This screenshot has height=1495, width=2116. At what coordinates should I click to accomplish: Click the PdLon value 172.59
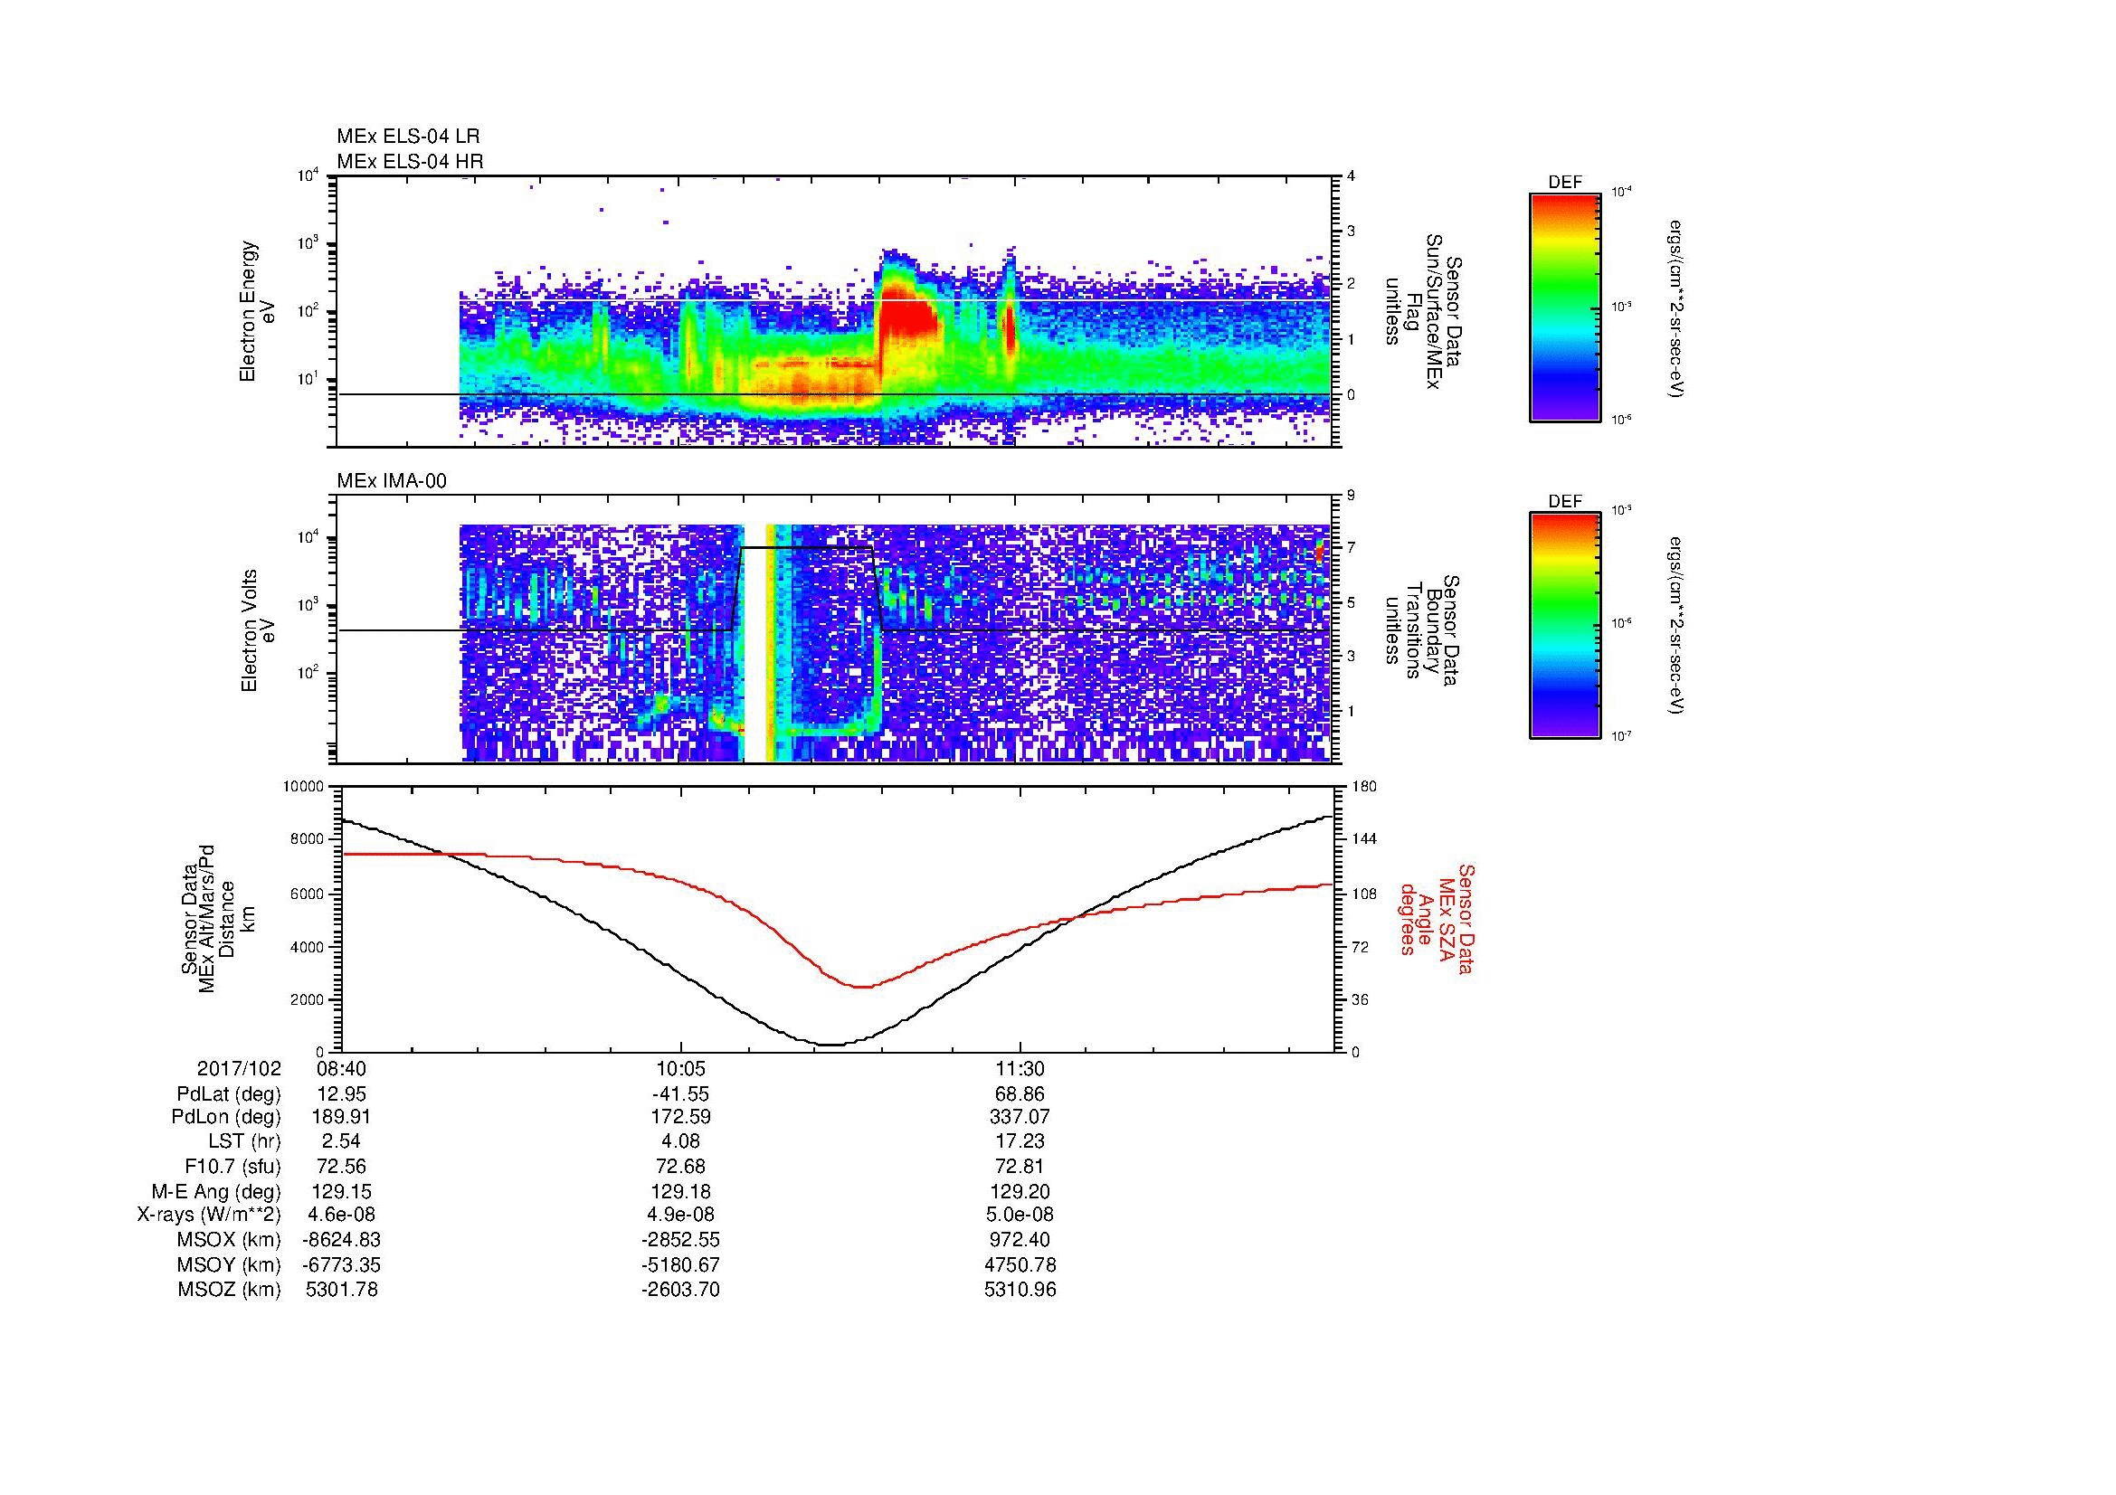coord(680,1117)
